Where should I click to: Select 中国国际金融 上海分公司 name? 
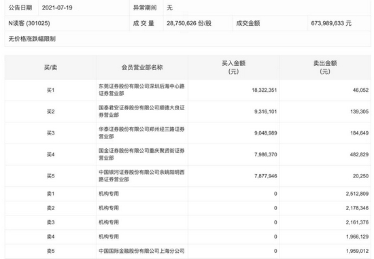point(141,251)
